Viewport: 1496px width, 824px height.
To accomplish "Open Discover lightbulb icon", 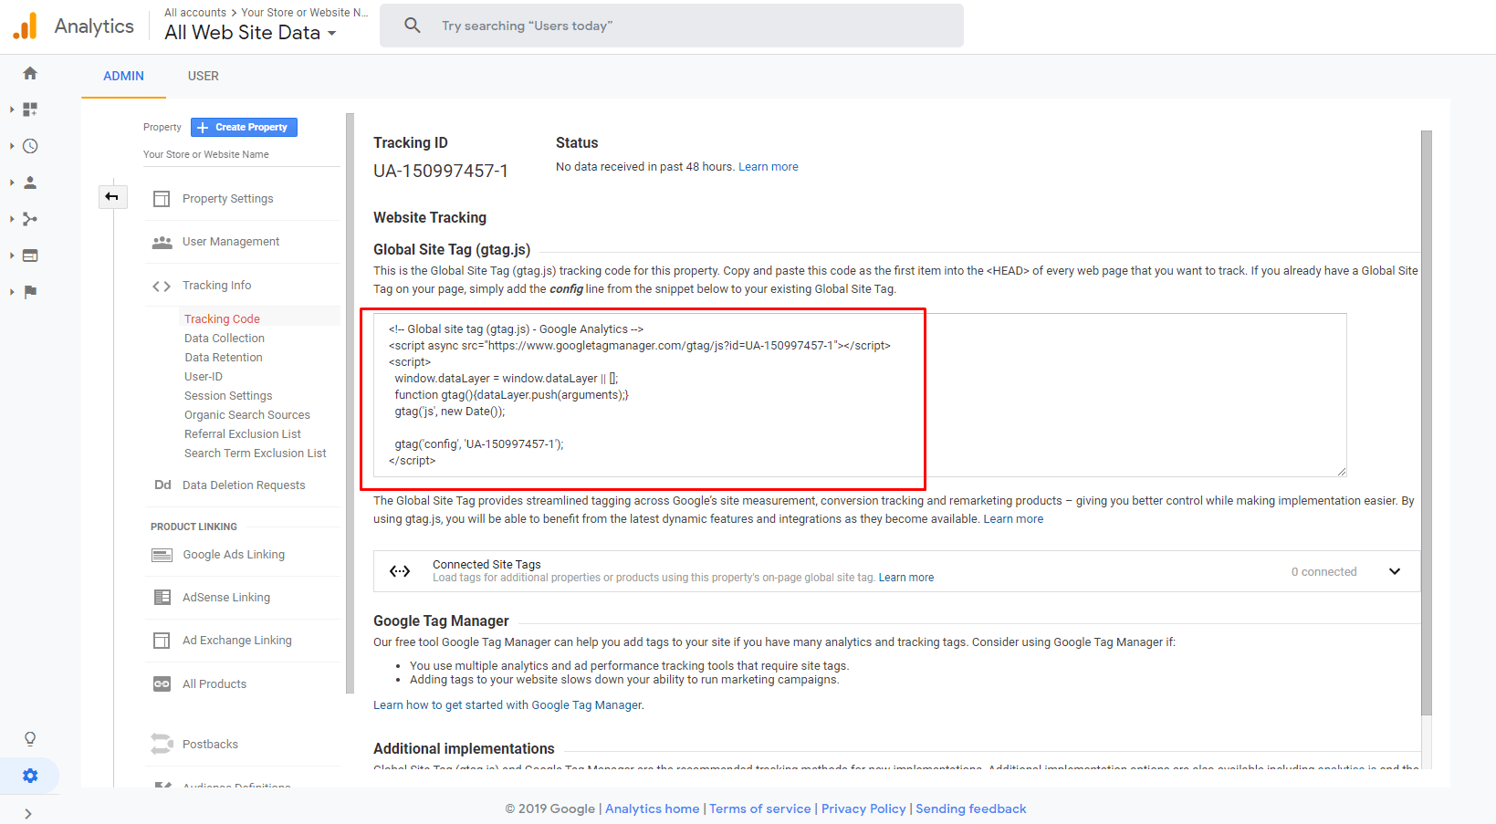I will tap(30, 738).
